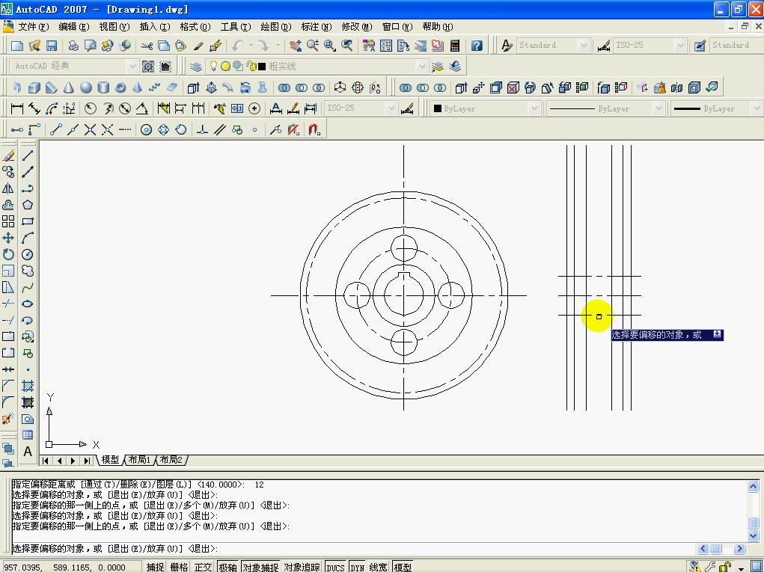Screen dimensions: 764x572
Task: Toggle 极轴 polar tracking
Action: click(227, 567)
